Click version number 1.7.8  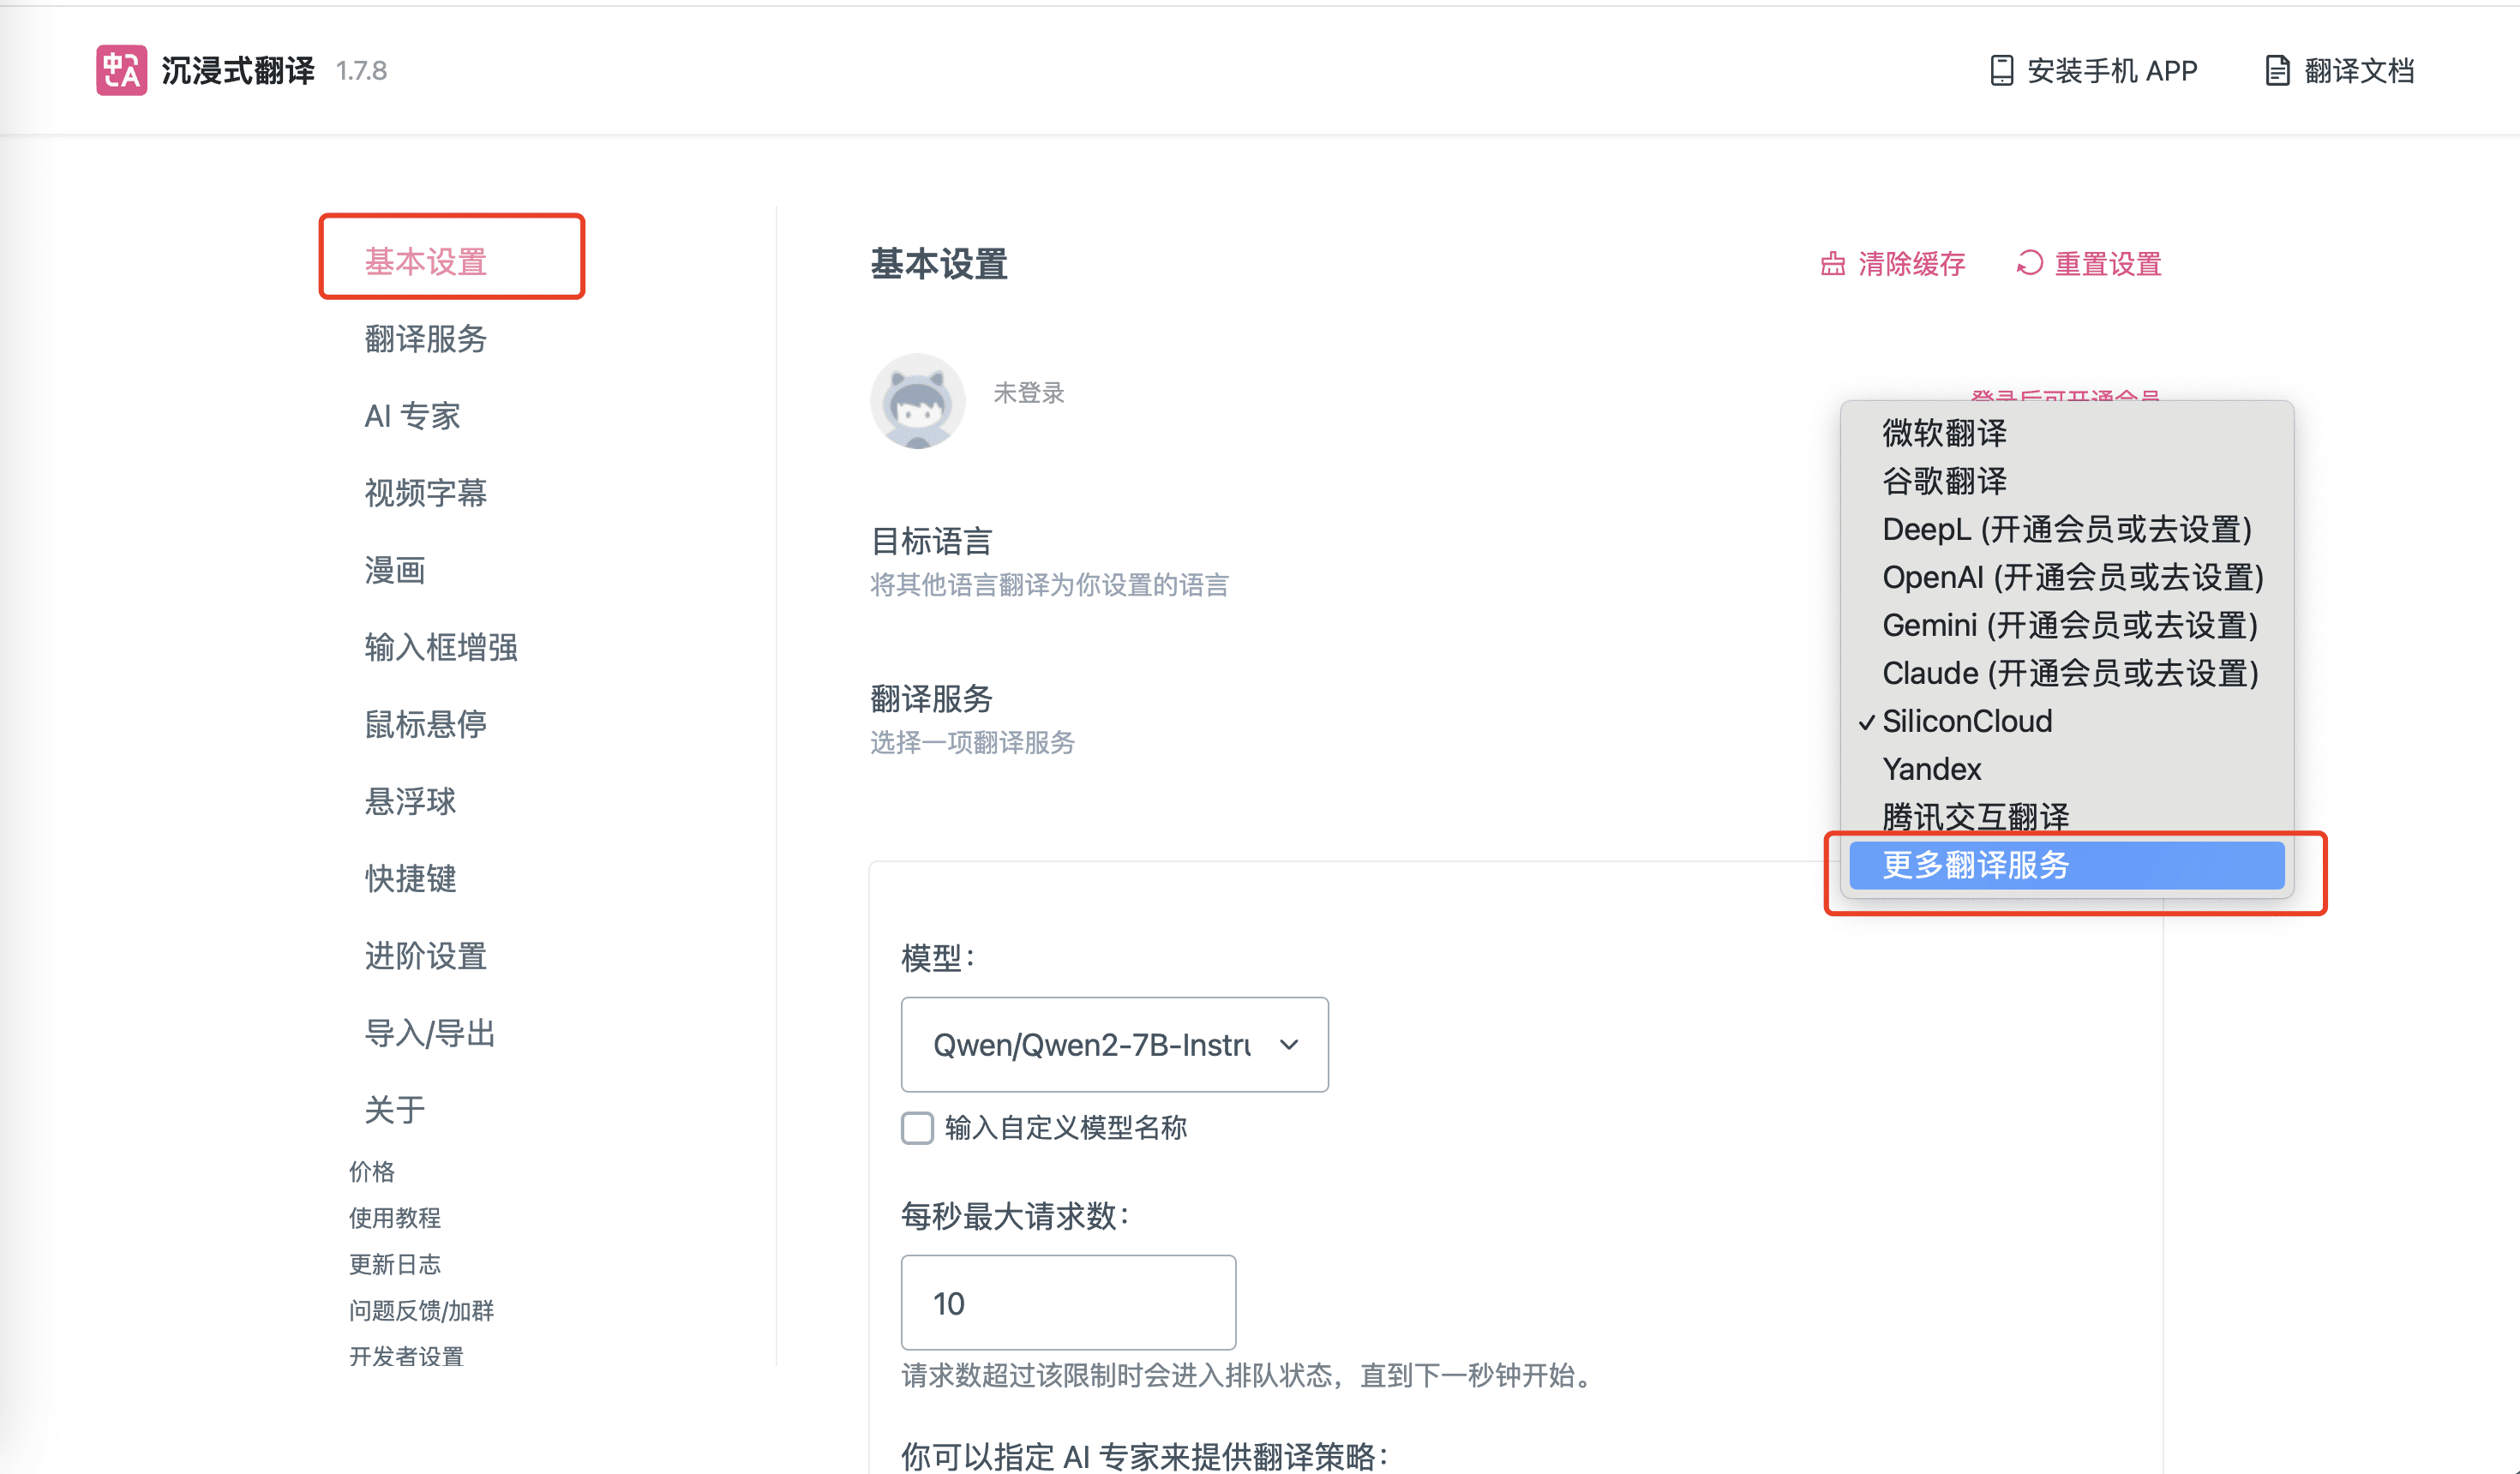[361, 71]
